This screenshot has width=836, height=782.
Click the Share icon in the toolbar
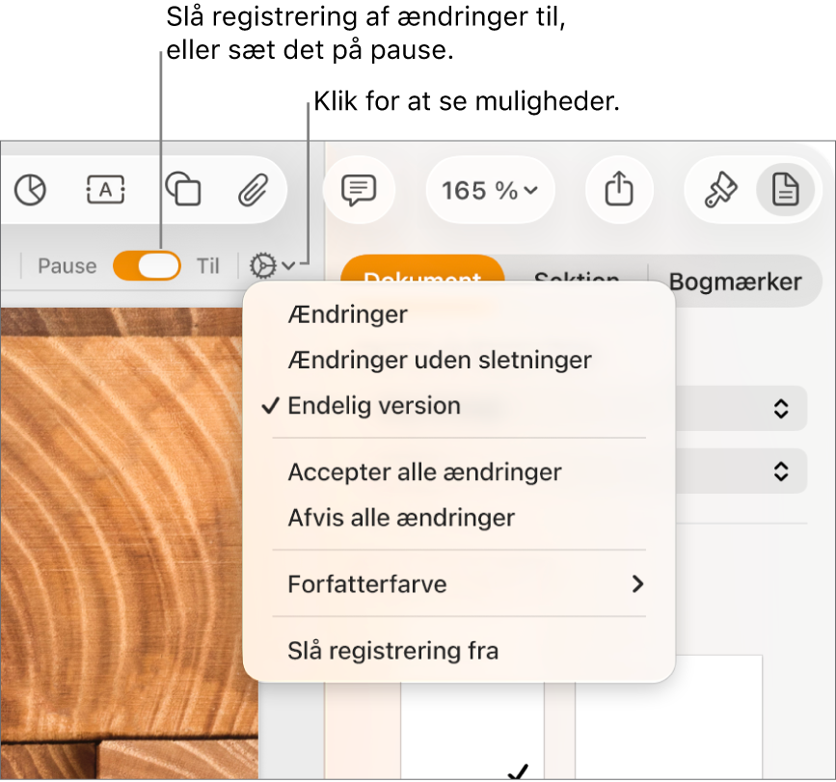point(619,189)
